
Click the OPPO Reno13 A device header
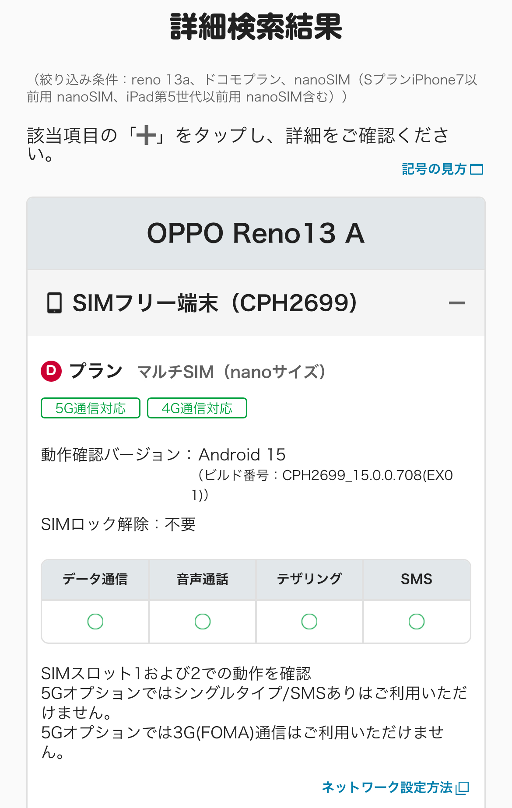point(256,233)
